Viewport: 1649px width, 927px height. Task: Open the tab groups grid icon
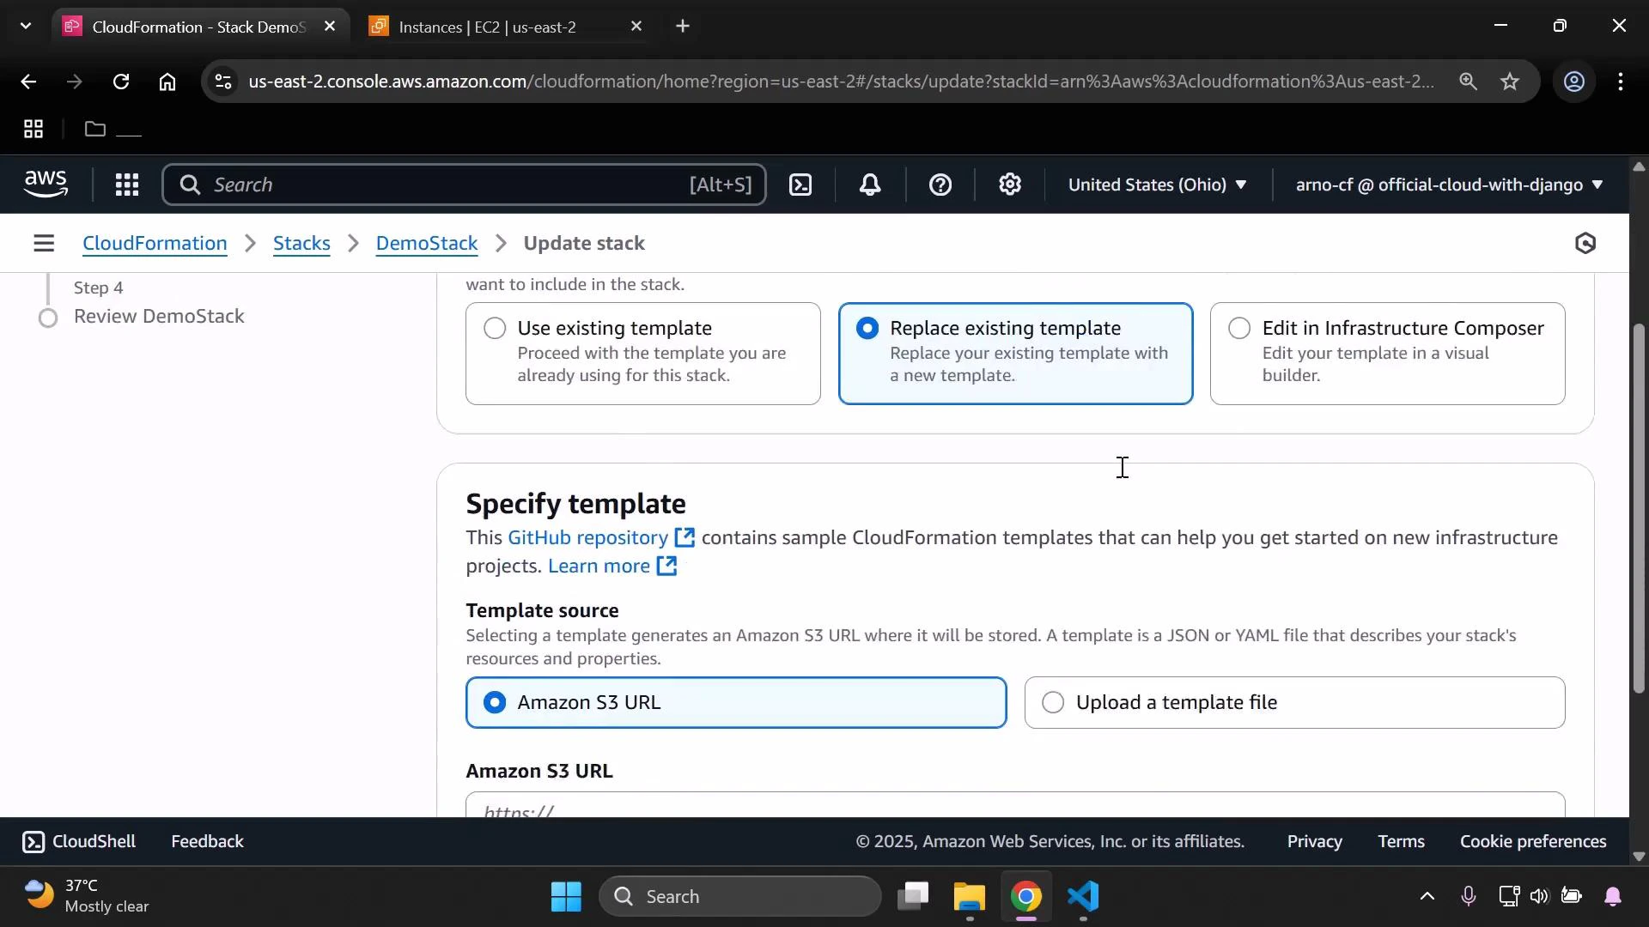click(x=33, y=130)
